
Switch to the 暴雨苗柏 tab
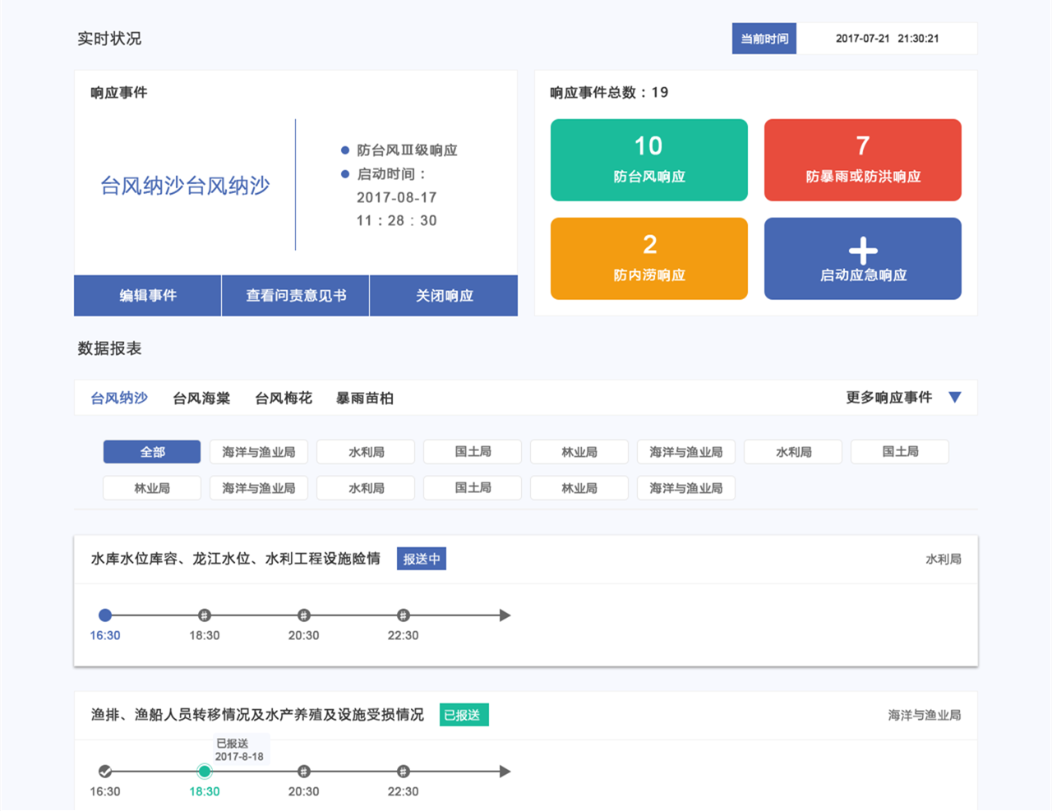click(365, 399)
